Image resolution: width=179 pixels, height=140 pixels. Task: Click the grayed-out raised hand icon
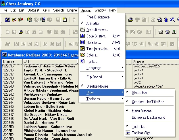[x=157, y=44]
